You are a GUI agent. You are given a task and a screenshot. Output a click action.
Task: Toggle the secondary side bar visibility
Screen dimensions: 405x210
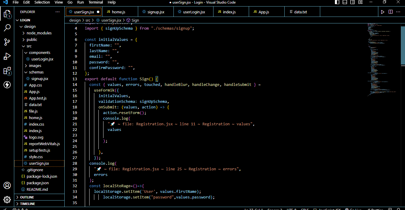(x=353, y=2)
